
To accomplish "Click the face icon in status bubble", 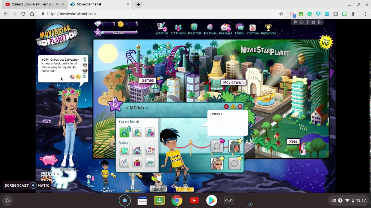I will (85, 65).
